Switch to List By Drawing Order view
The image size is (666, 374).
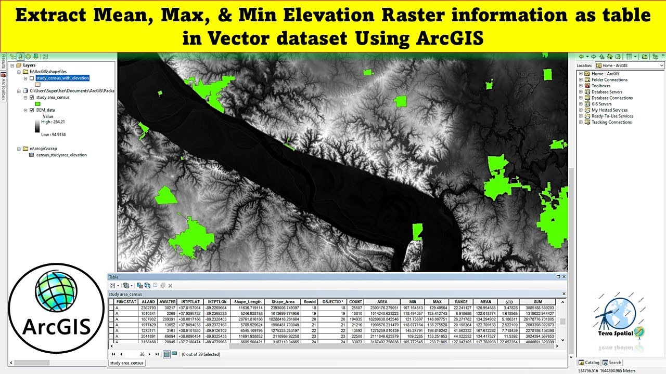13,57
